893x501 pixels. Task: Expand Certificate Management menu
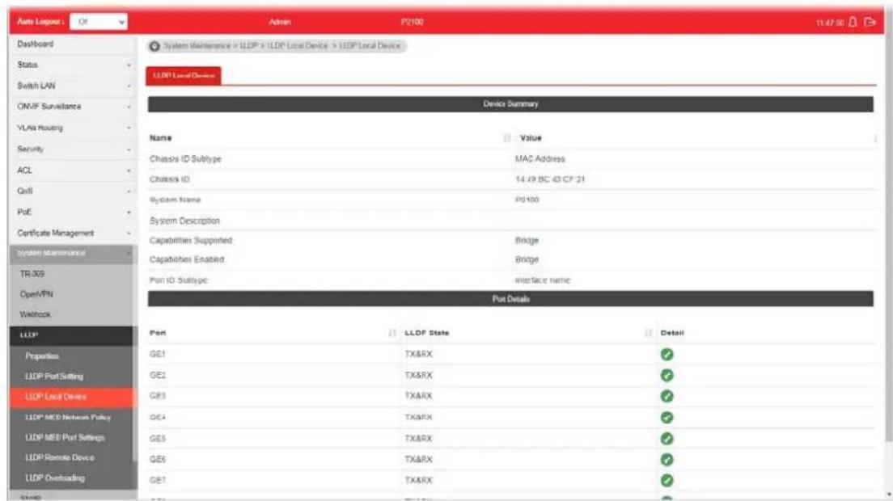pos(73,234)
